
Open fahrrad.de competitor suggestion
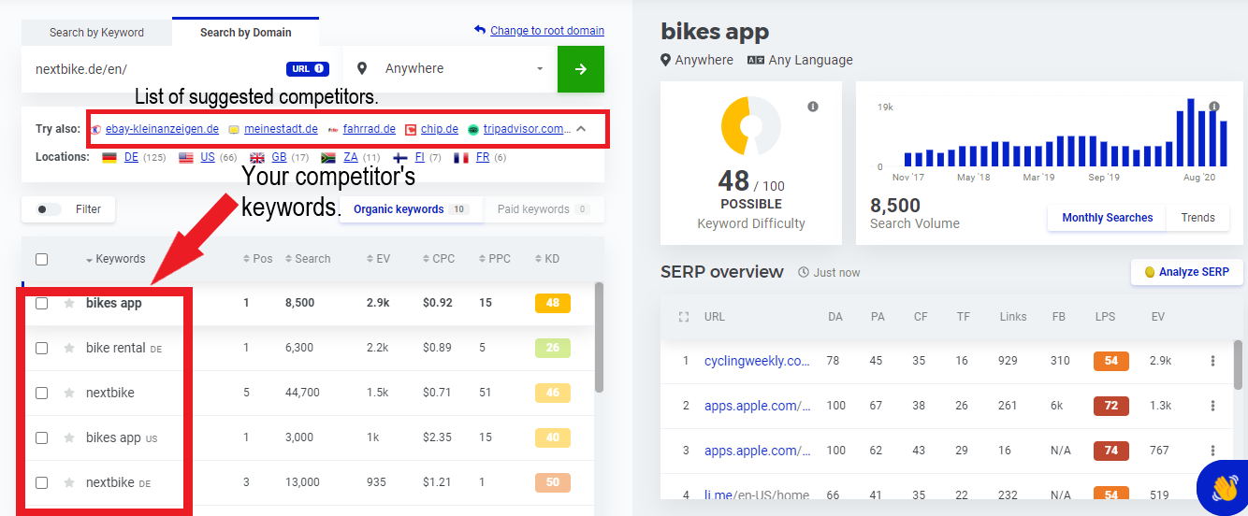[x=369, y=129]
